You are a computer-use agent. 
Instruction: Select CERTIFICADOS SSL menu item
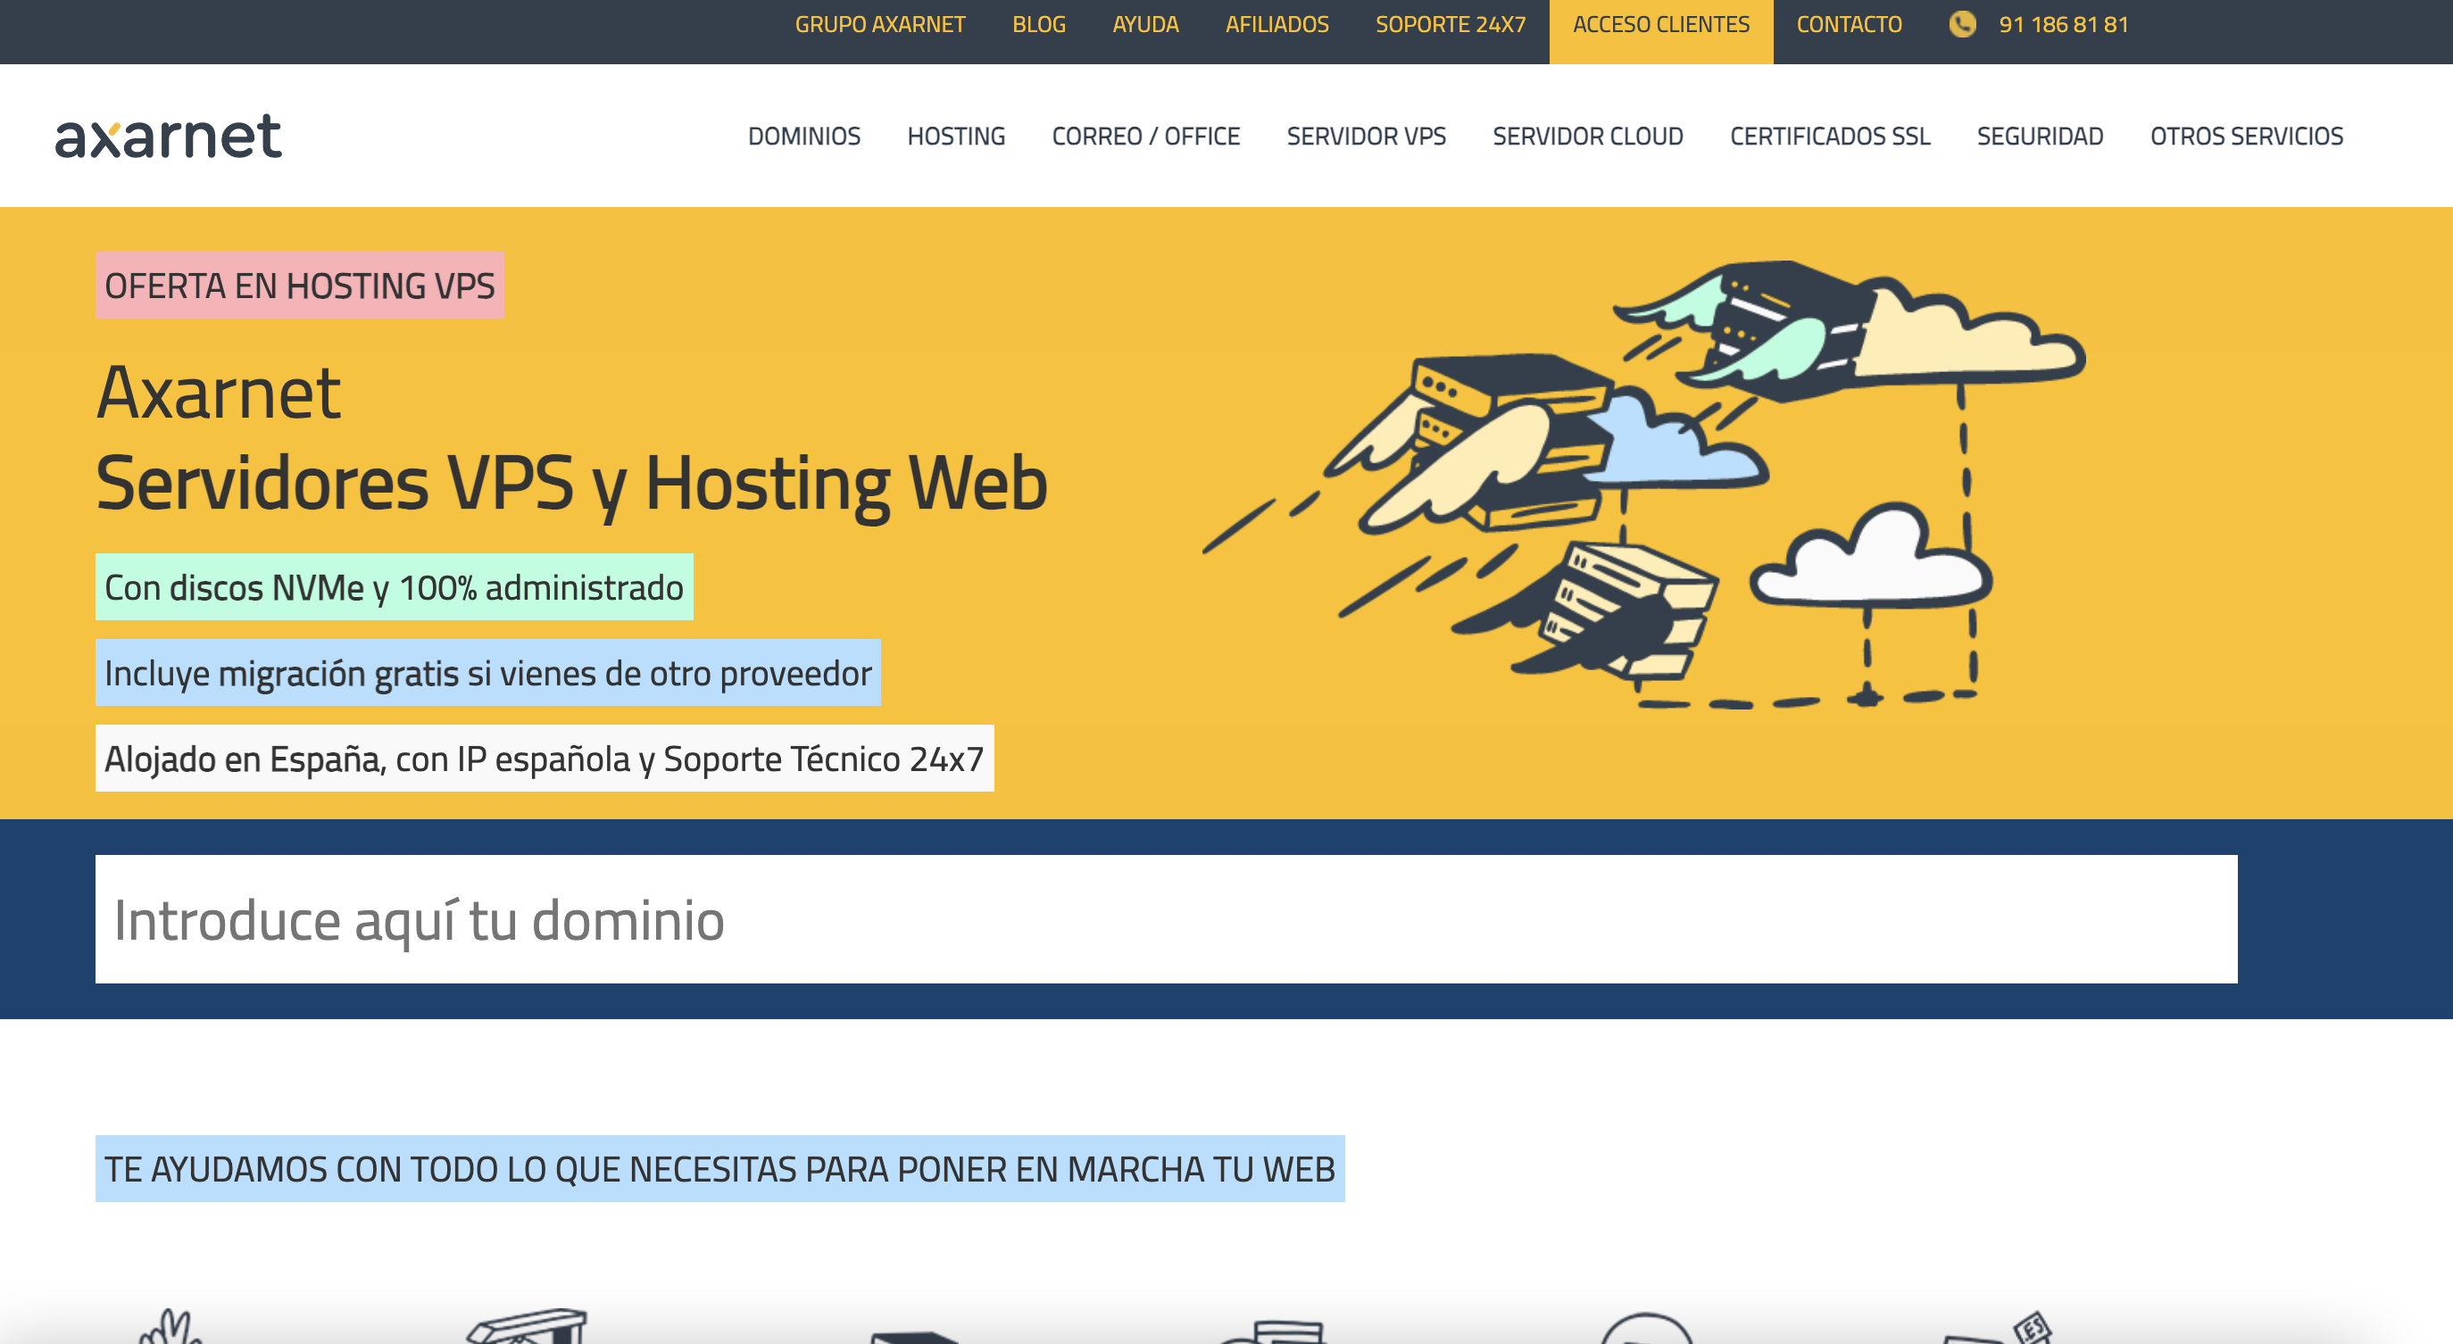(x=1829, y=137)
